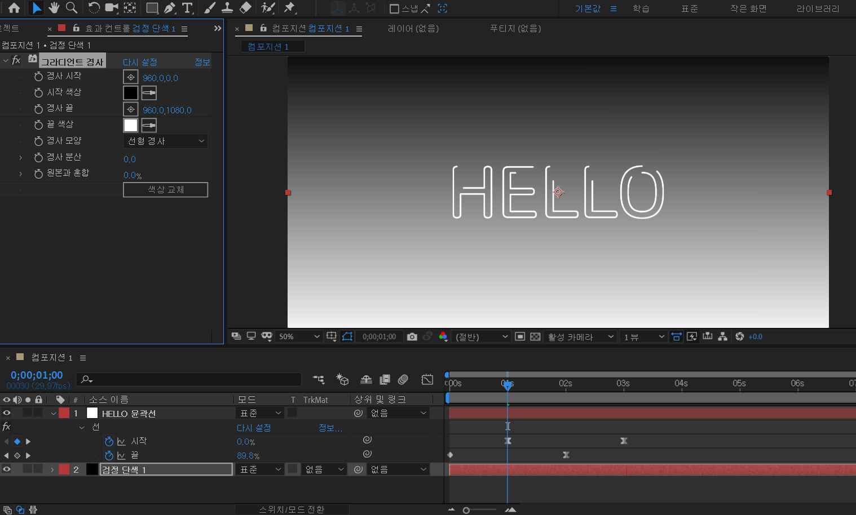Select the Selection arrow tool

[36, 8]
